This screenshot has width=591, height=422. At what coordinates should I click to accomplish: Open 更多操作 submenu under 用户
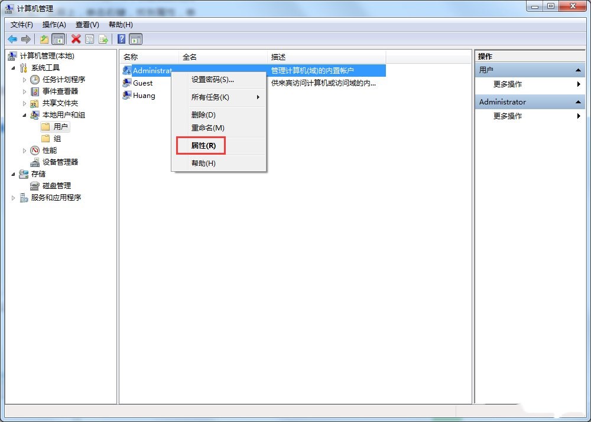[530, 84]
